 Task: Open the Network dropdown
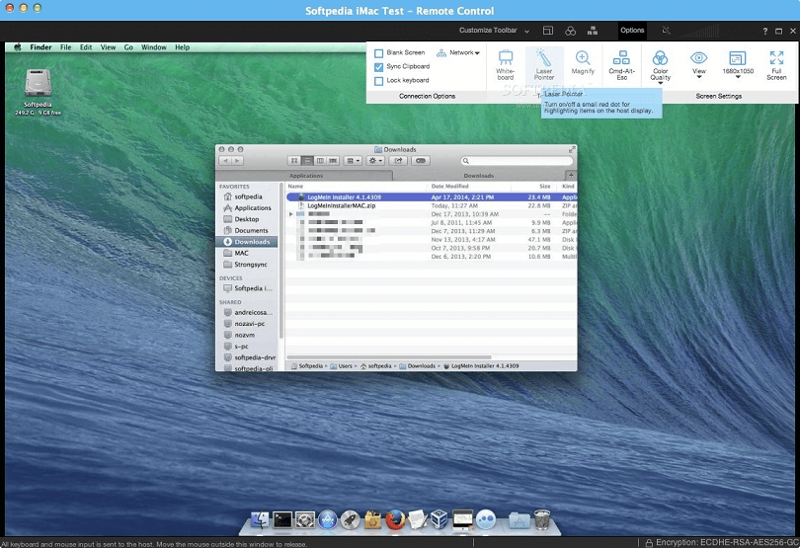[x=458, y=52]
